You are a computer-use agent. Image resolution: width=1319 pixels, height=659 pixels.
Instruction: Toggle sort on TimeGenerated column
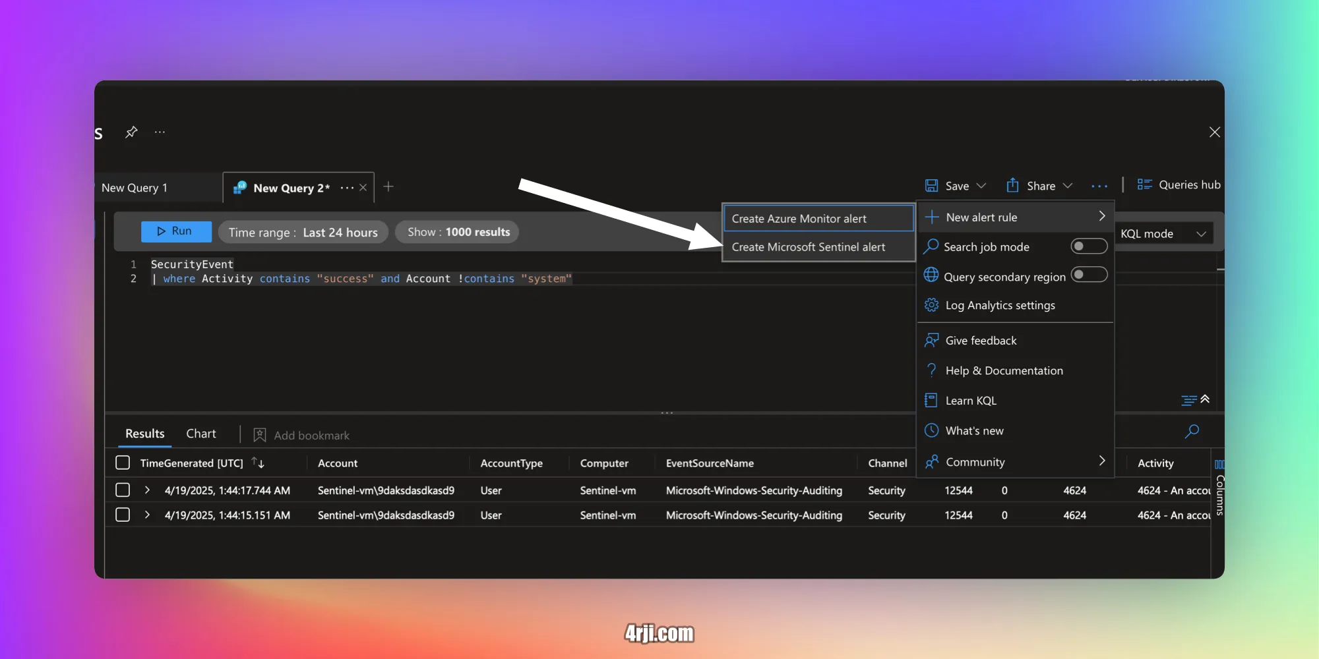point(259,463)
